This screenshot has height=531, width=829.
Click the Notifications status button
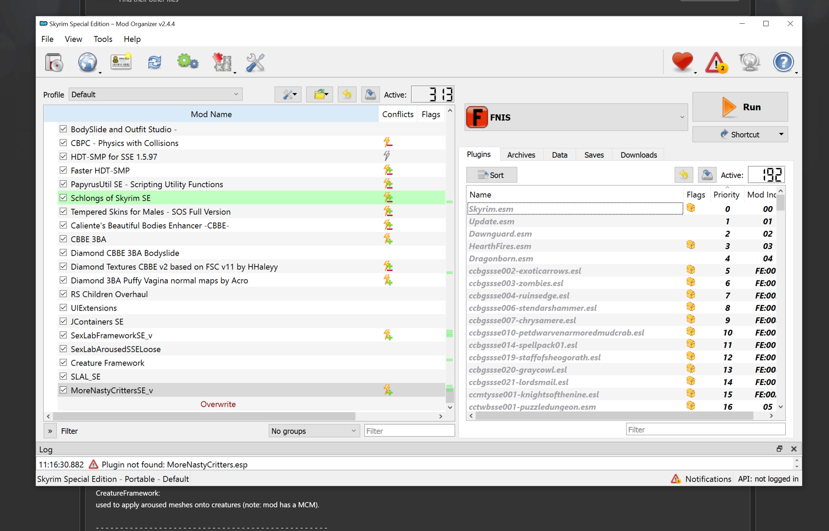pyautogui.click(x=701, y=479)
